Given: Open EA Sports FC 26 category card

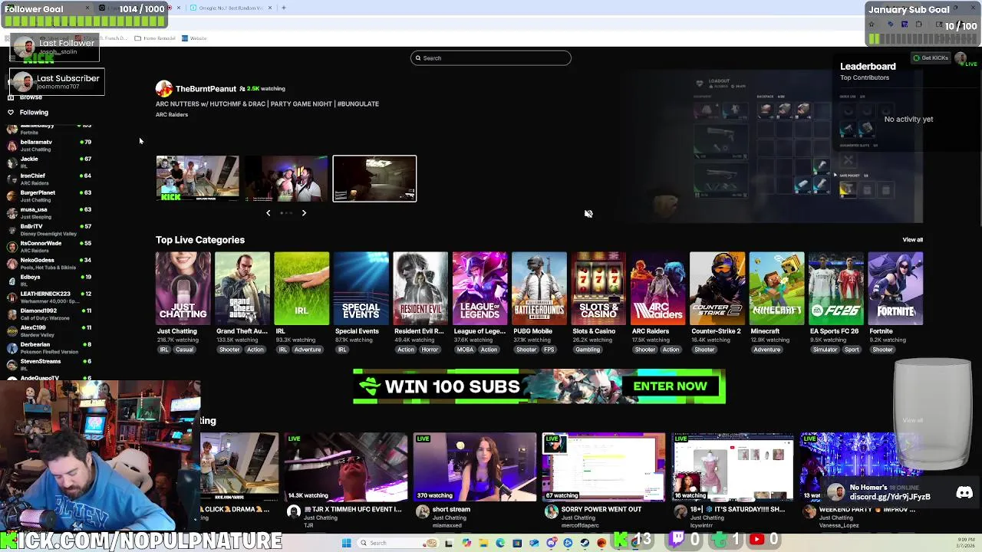Looking at the screenshot, I should tap(836, 287).
